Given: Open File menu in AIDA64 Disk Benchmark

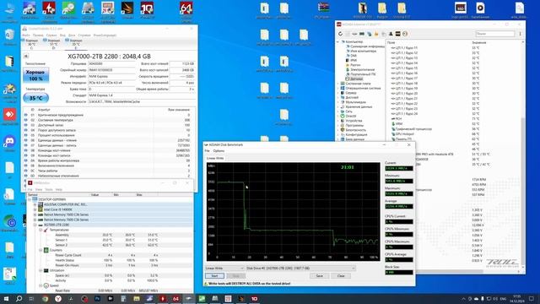Looking at the screenshot, I should pos(207,151).
